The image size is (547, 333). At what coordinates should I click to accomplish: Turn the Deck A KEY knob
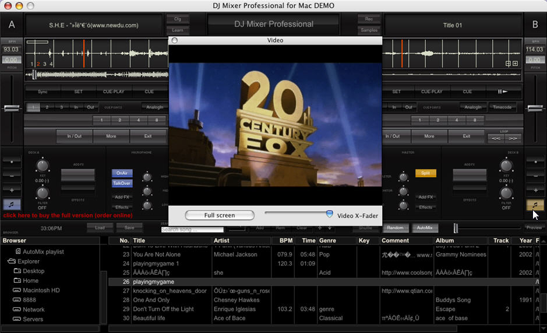[42, 166]
